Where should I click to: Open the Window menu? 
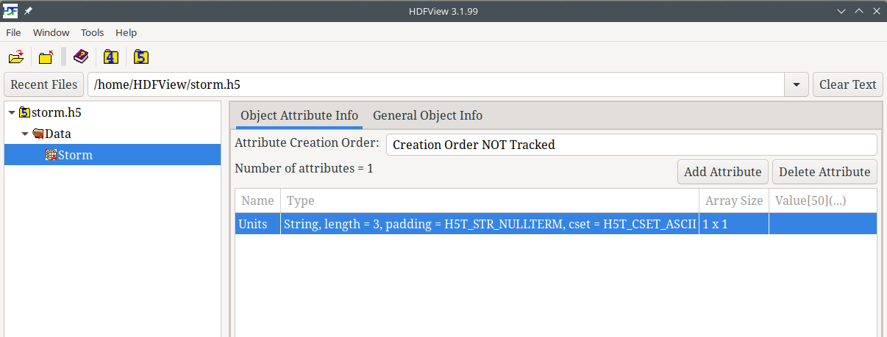coord(51,32)
